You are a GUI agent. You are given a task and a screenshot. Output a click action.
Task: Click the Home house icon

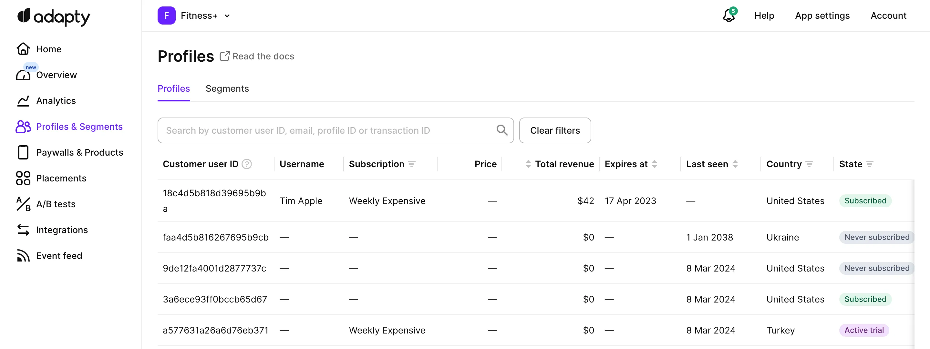[x=23, y=49]
